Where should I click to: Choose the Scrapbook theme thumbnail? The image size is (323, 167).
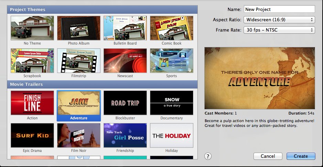pos(32,61)
